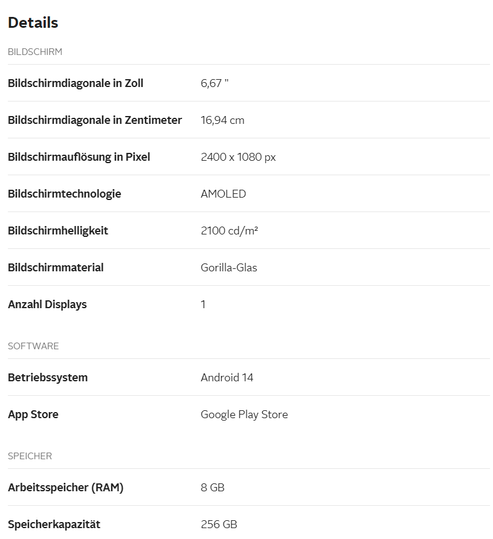Click the Anzahl Displays label
Screen dimensions: 493x539
[47, 305]
